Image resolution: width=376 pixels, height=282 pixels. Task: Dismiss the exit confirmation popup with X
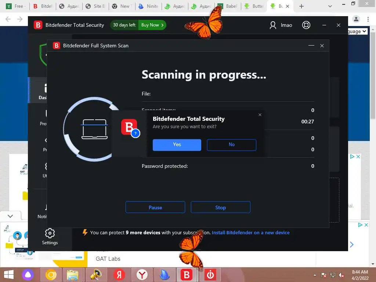tap(260, 115)
